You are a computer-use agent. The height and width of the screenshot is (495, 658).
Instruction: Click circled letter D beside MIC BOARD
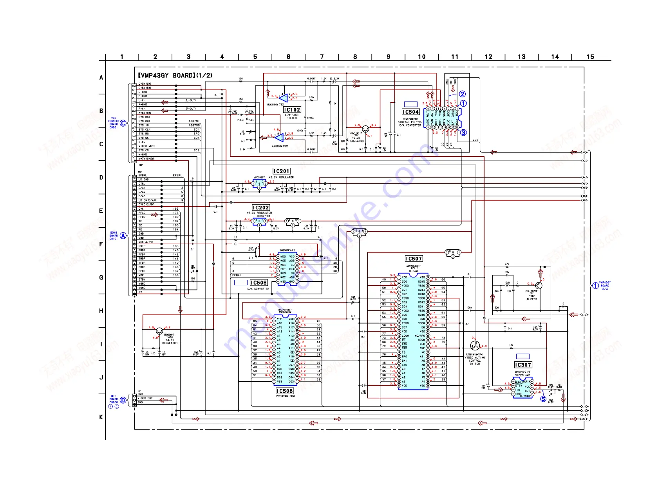tap(123, 400)
